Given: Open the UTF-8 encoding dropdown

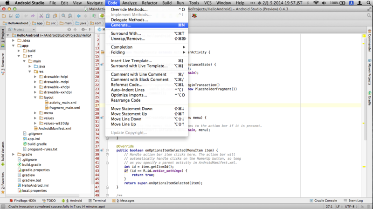Looking at the screenshot, I should (x=351, y=206).
